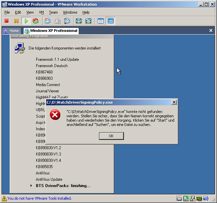Click the floppy device status icon
Image resolution: width=217 pixels, height=203 pixels.
click(192, 199)
